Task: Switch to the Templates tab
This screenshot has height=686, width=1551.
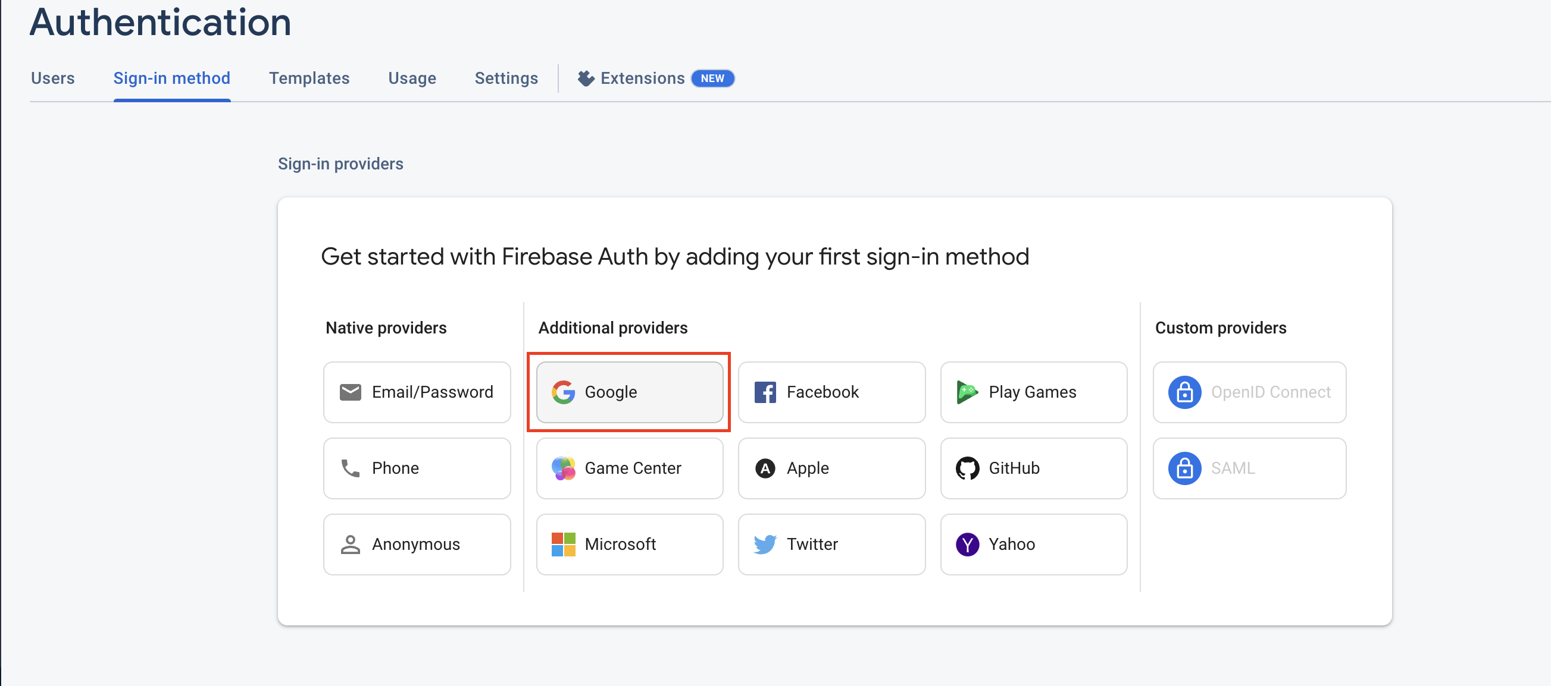Action: coord(309,78)
